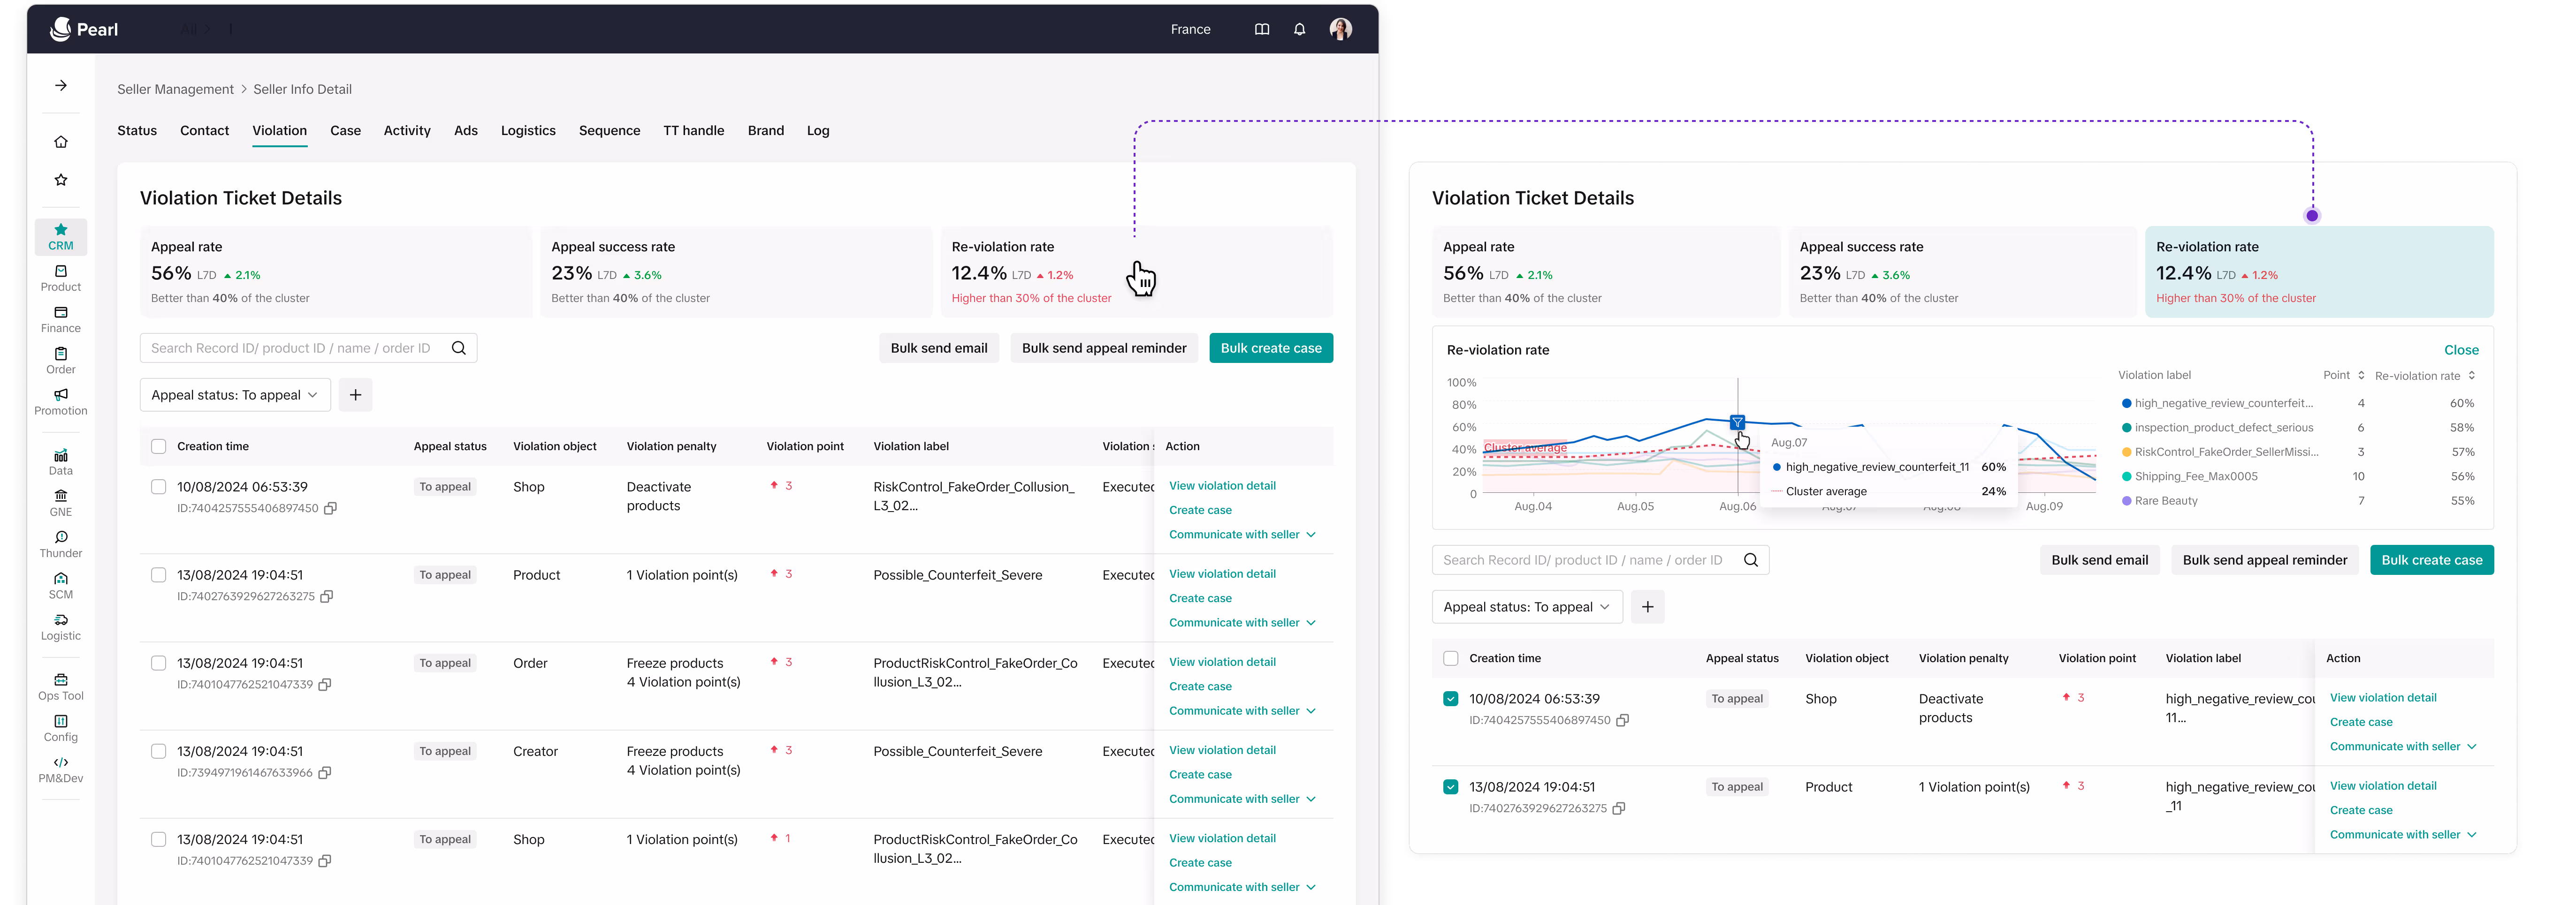Sort by Re-violation rate column in legend
This screenshot has width=2576, height=905.
click(x=2471, y=376)
